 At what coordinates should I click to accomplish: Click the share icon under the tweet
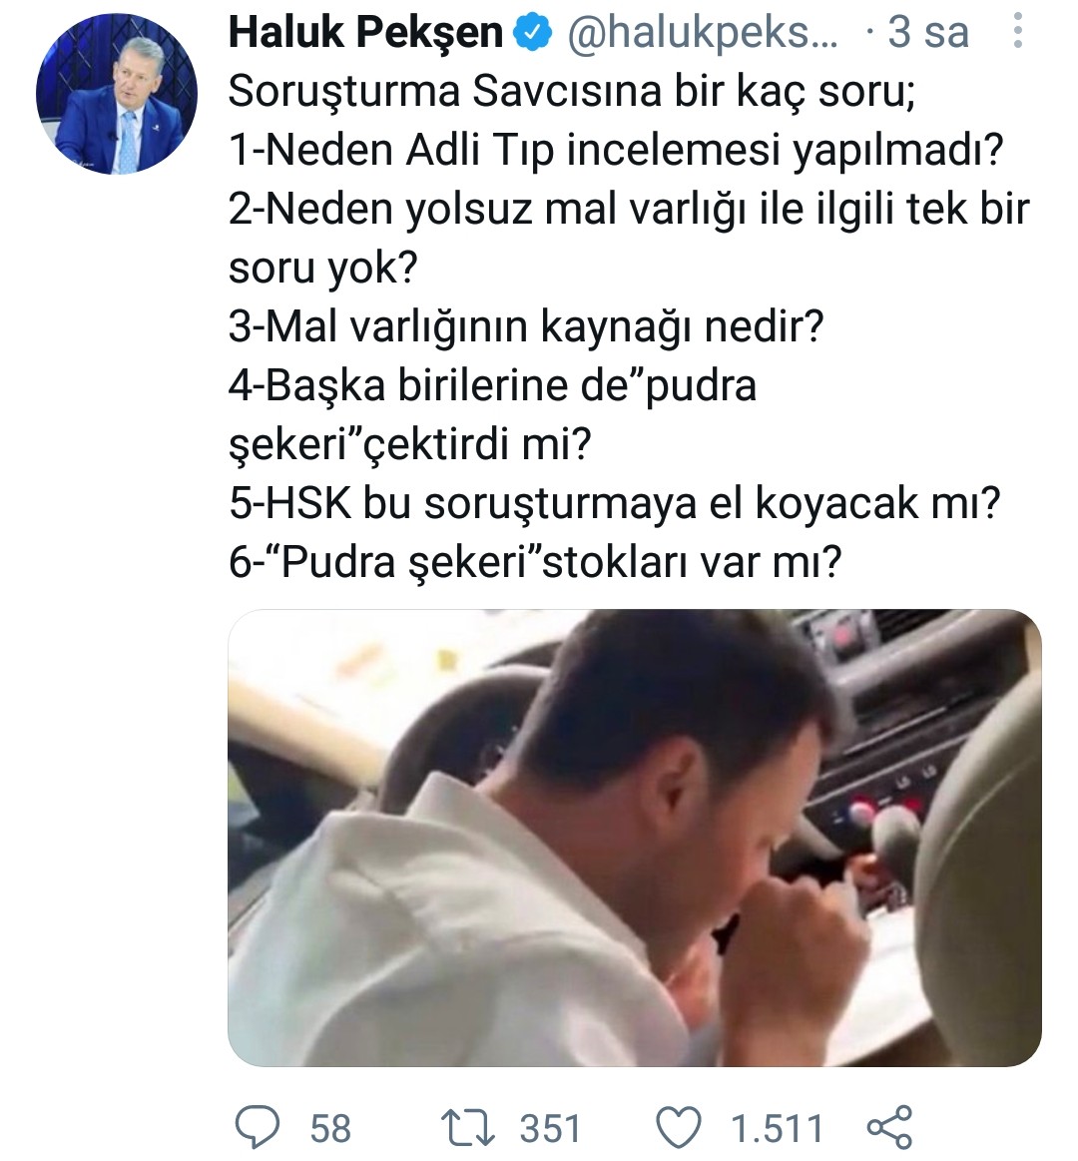pyautogui.click(x=889, y=1127)
